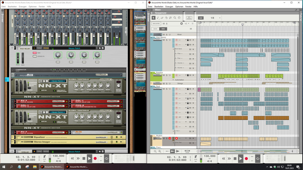Collapse the Bassline track
This screenshot has height=170, width=303.
tap(151, 73)
